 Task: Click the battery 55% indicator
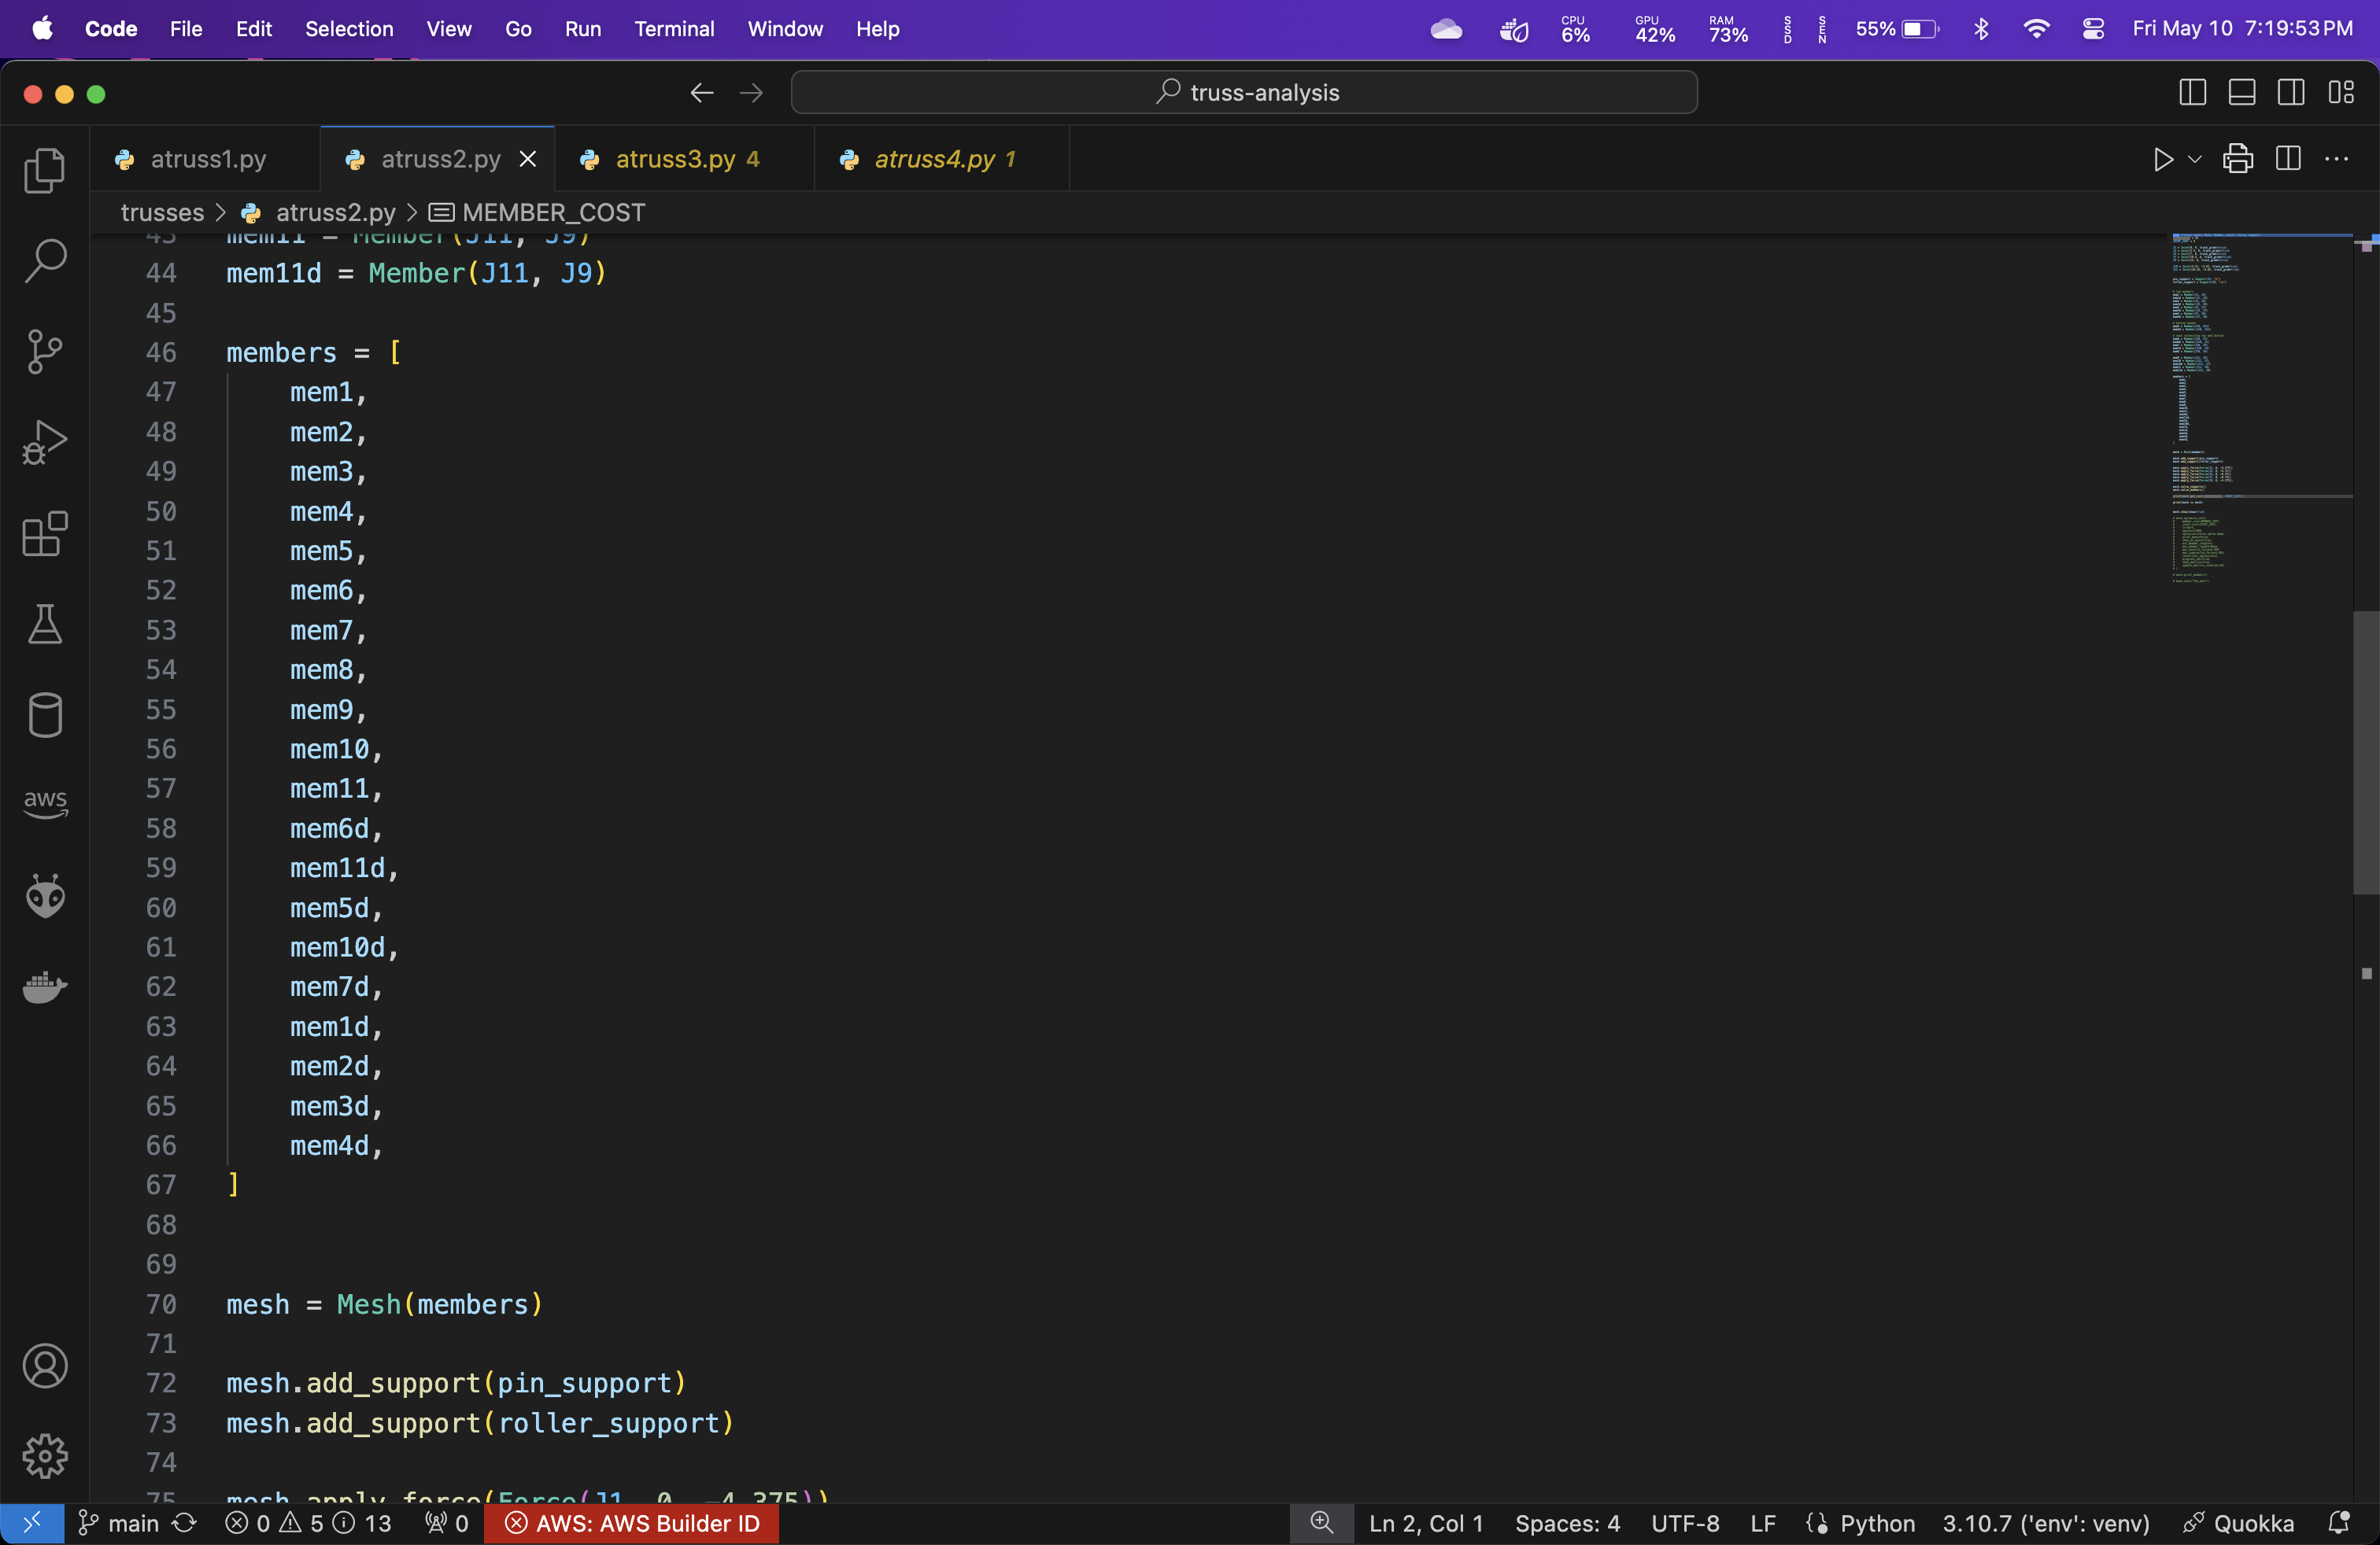point(1897,29)
